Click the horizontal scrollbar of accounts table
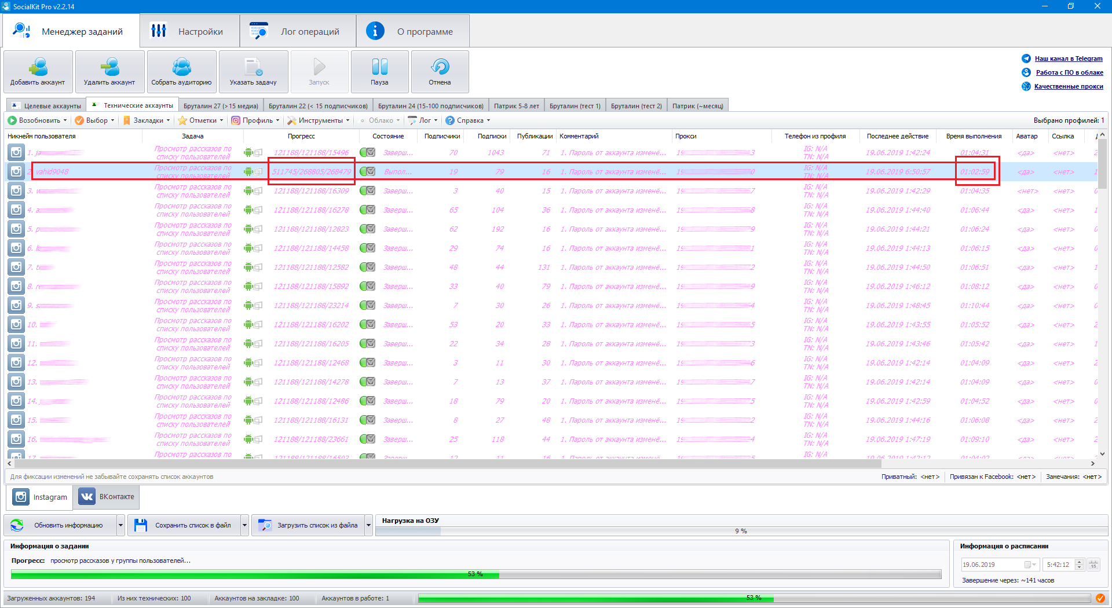The image size is (1112, 608). tap(448, 463)
